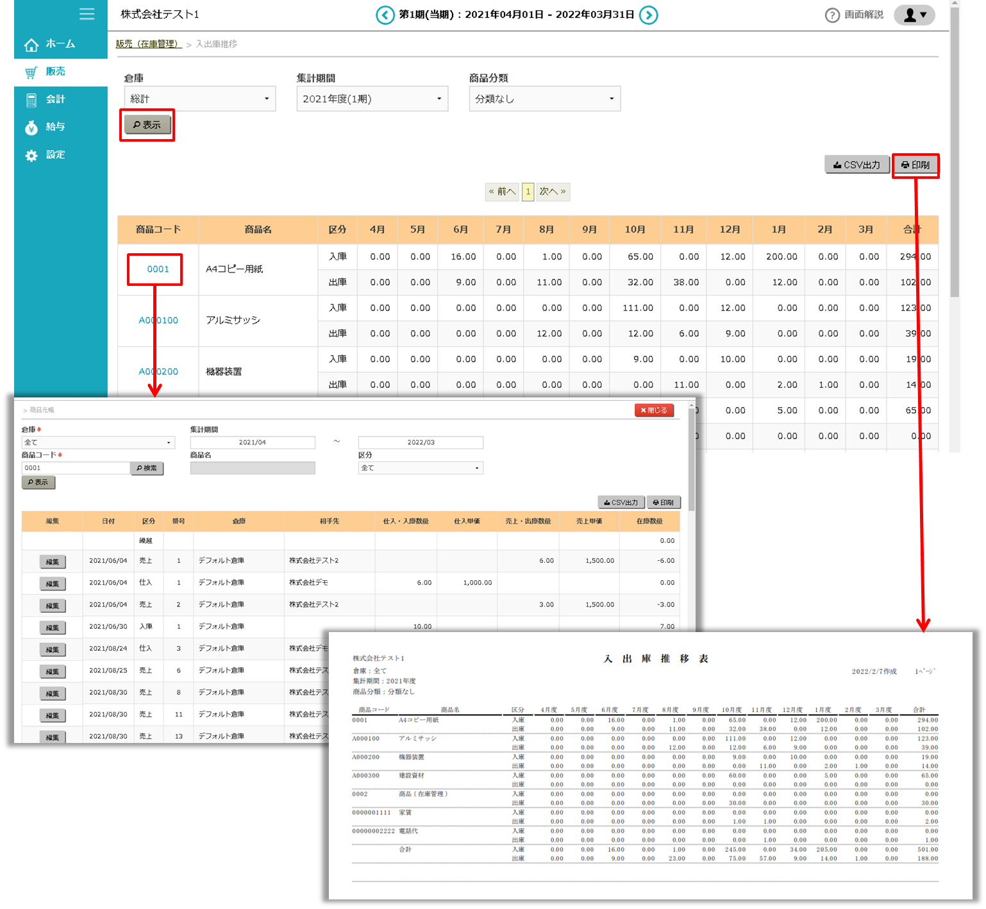Viewport: 986px width, 909px height.
Task: Click the hamburger menu icon in sidebar
Action: pos(87,14)
